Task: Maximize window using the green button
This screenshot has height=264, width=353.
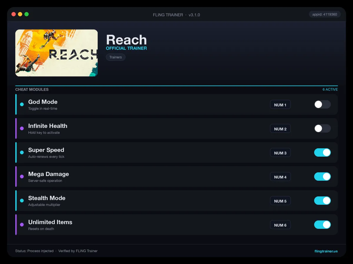Action: point(26,14)
